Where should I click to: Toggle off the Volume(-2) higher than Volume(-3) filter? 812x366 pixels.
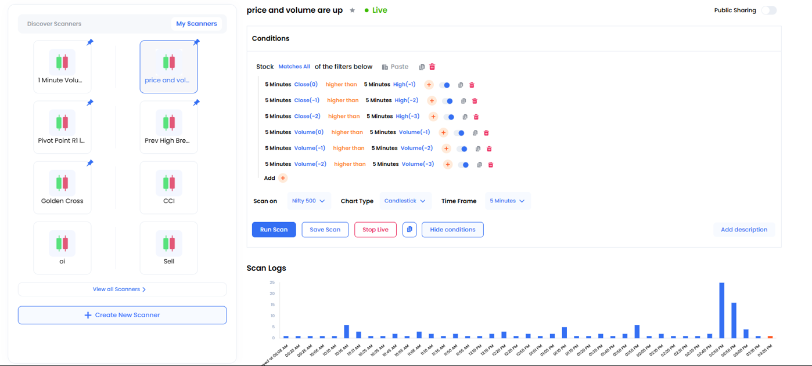coord(464,165)
